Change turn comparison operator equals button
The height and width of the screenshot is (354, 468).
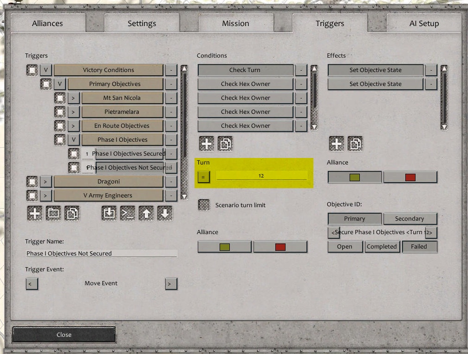203,177
